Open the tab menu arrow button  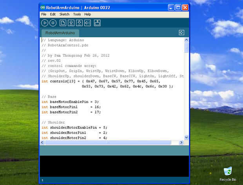click(x=181, y=32)
